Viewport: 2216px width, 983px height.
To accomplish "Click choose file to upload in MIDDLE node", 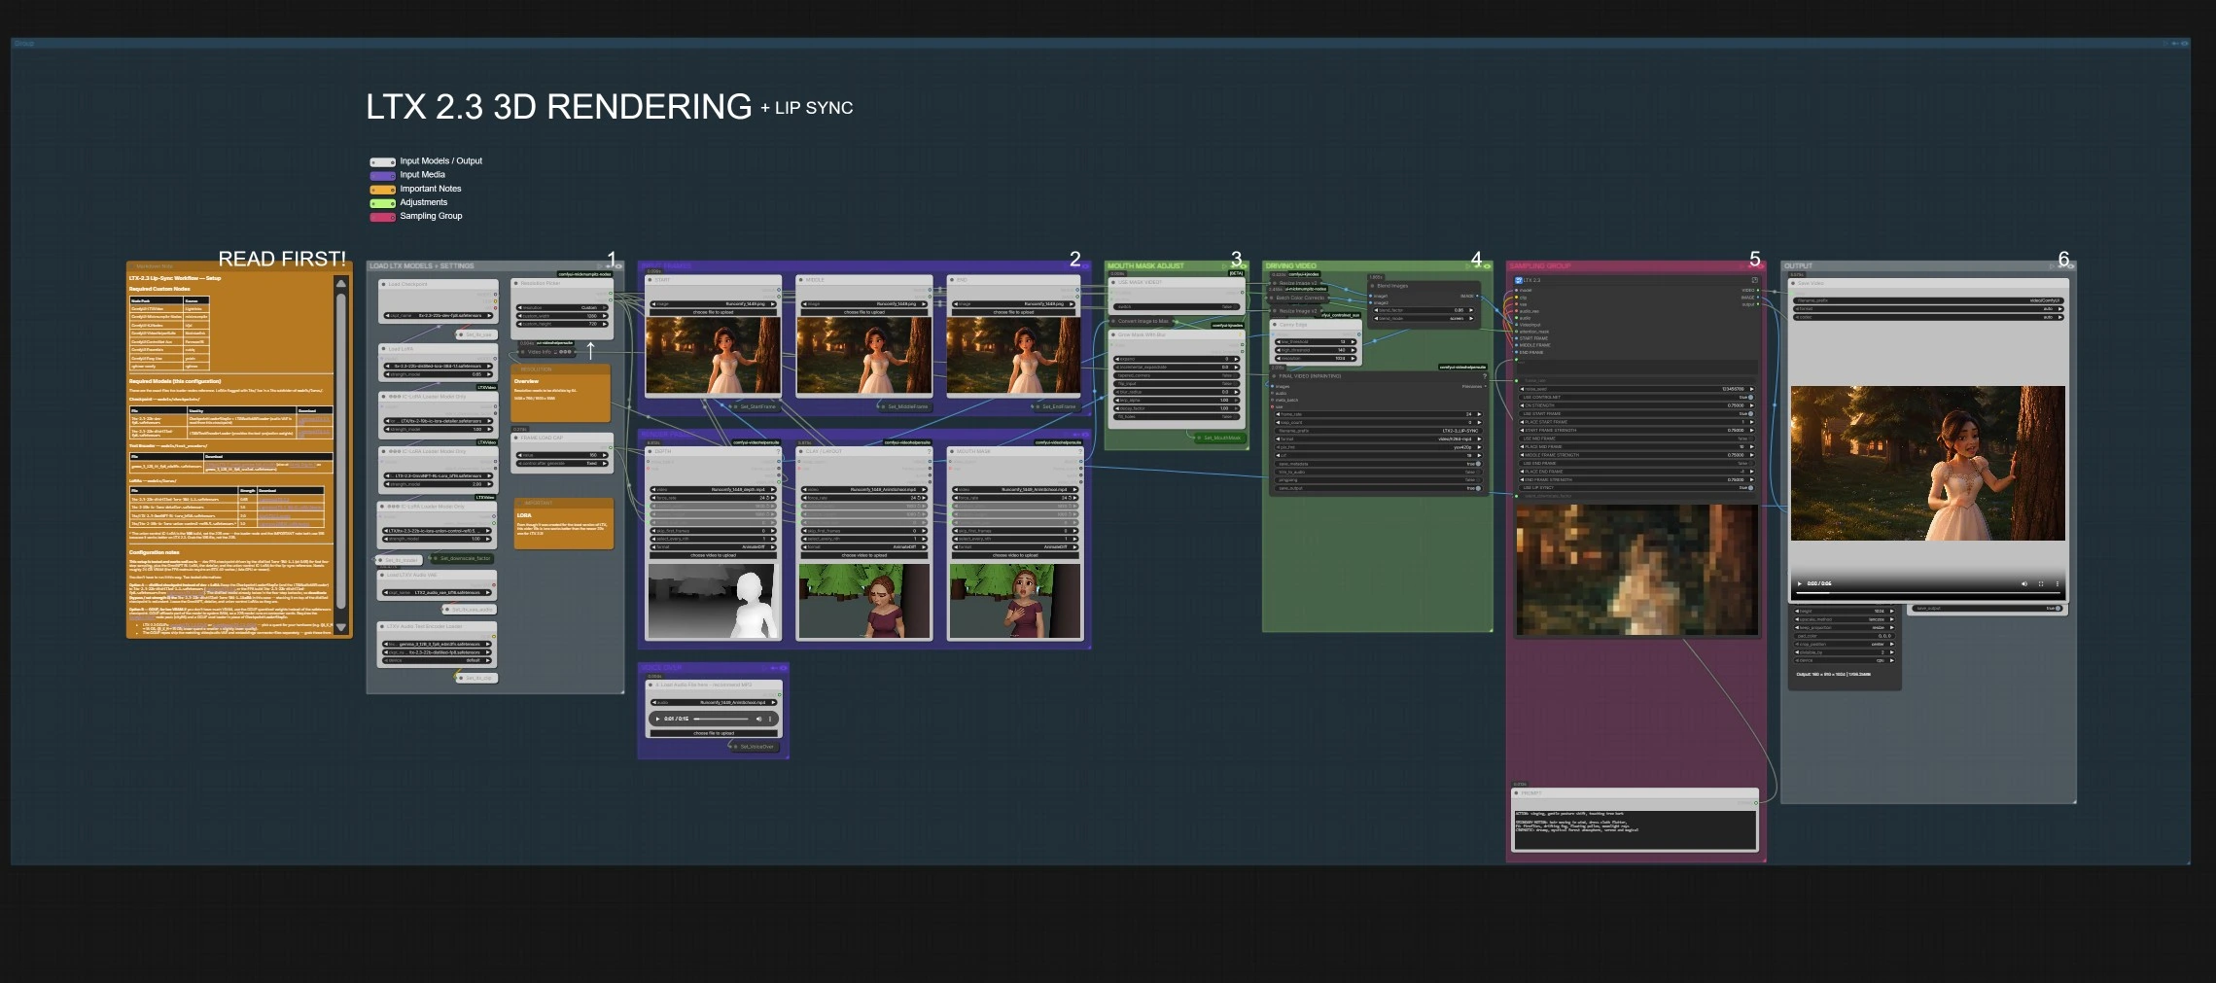I will point(863,312).
